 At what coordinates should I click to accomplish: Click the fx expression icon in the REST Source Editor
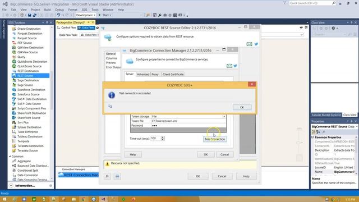point(107,176)
